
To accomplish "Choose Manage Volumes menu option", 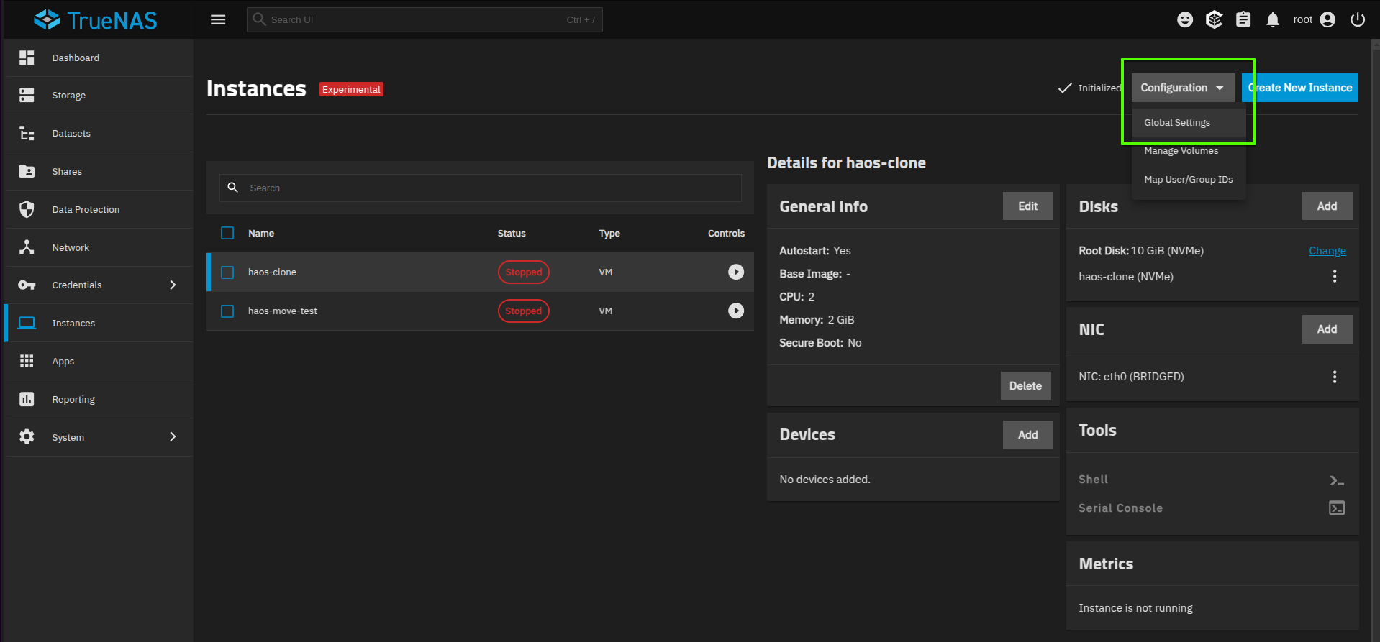I will click(x=1181, y=151).
